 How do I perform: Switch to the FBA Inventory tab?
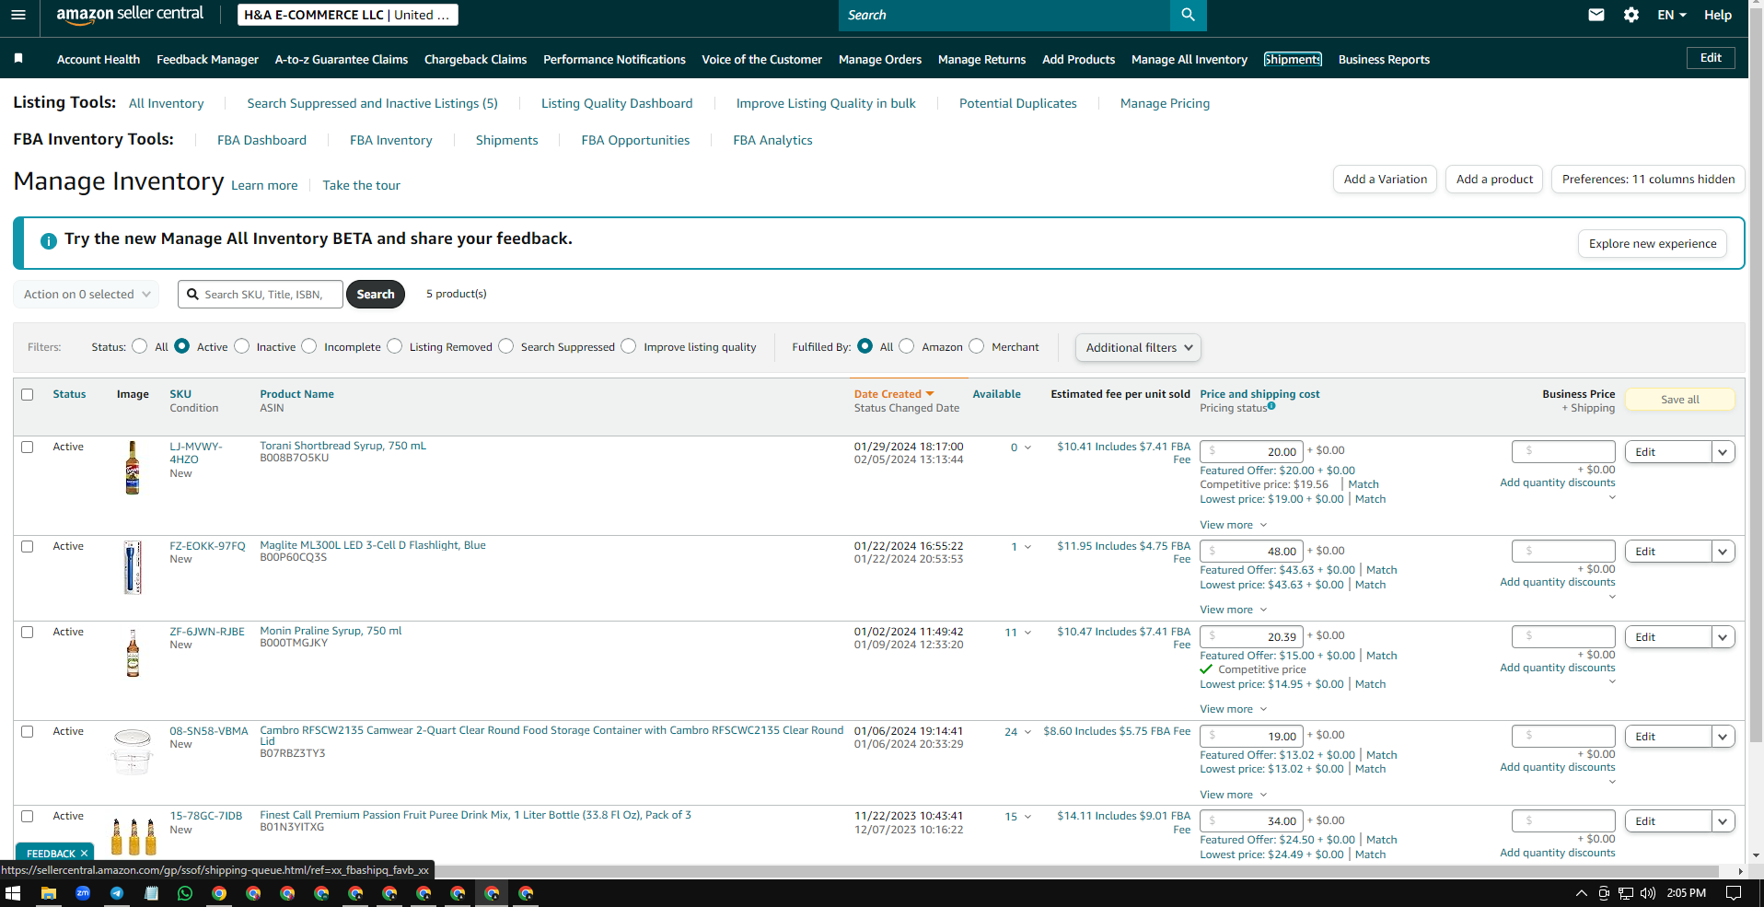click(x=391, y=140)
